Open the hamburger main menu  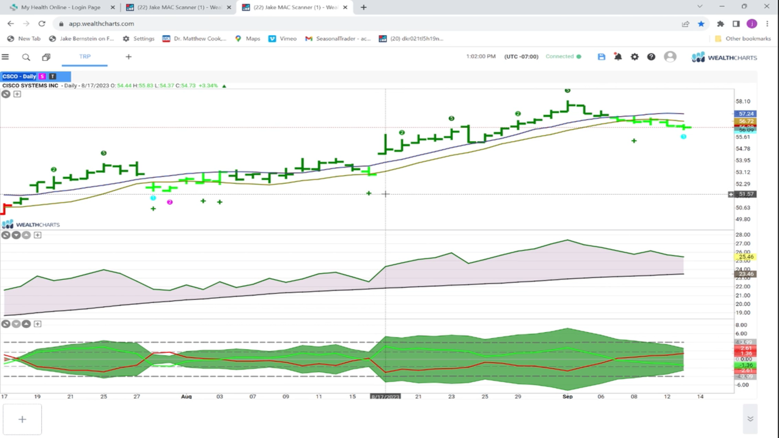[x=5, y=57]
